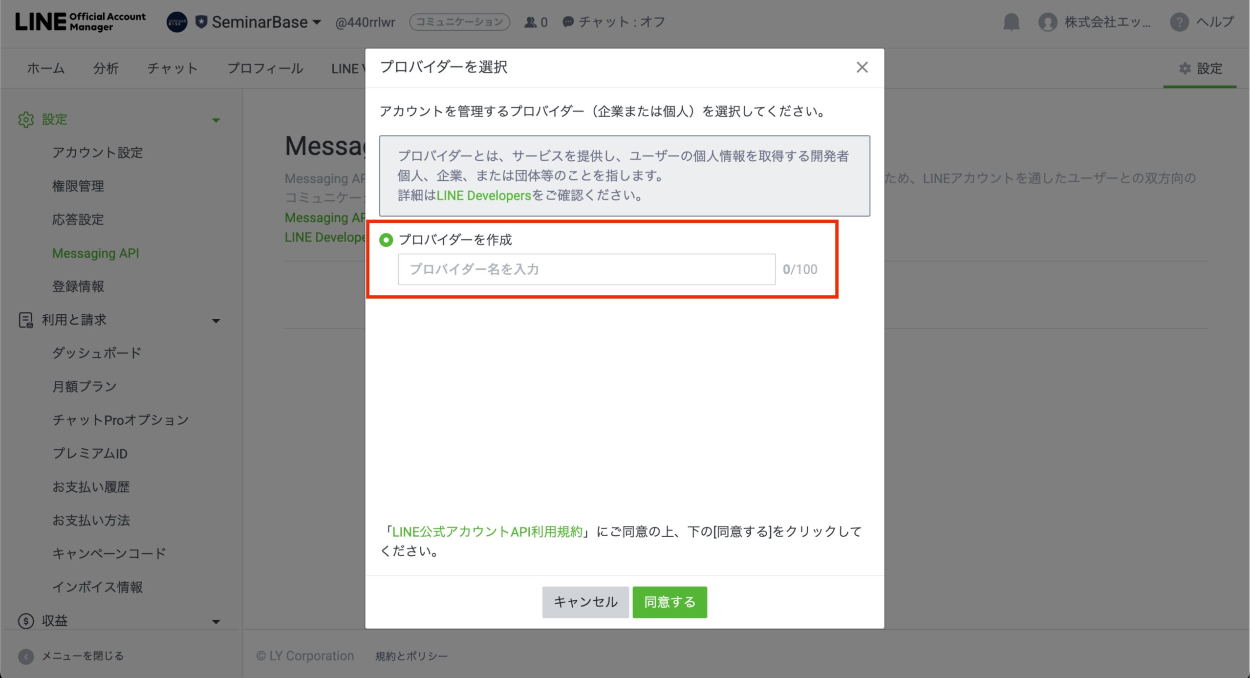Click the help question mark icon

coord(1179,22)
